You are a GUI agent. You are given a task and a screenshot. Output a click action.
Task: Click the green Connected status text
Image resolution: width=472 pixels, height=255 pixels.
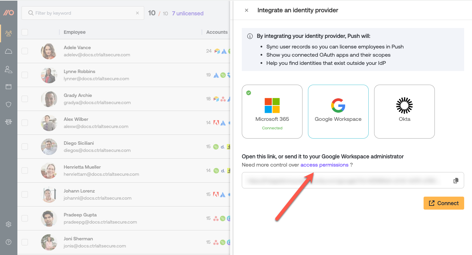coord(272,128)
